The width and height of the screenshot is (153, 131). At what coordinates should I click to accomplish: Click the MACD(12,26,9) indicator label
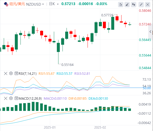point(30,99)
